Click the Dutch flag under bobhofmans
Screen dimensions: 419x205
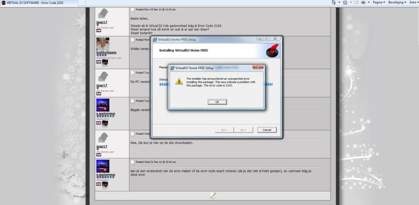pyautogui.click(x=99, y=62)
